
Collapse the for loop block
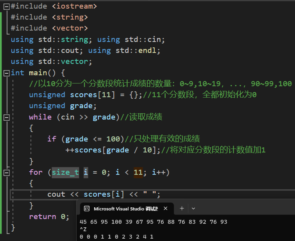click(6, 172)
